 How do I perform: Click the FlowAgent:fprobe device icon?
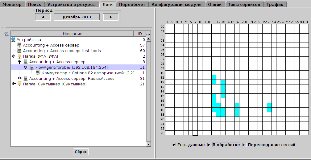click(32, 67)
